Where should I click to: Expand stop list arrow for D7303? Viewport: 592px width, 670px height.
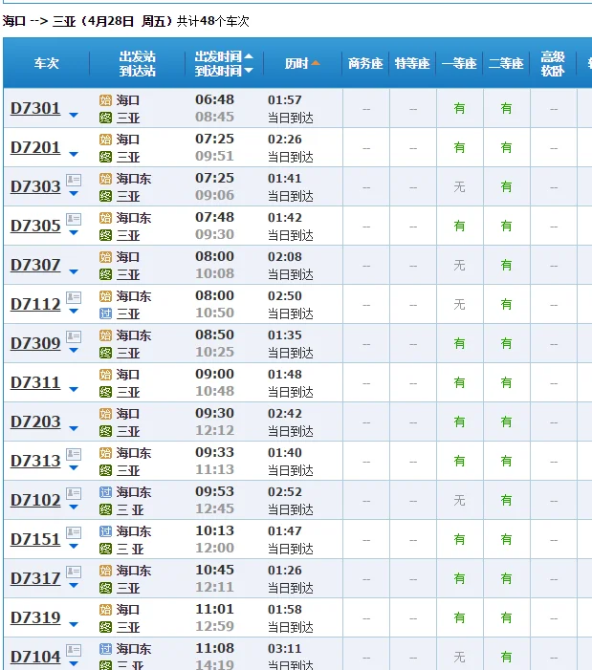point(74,194)
